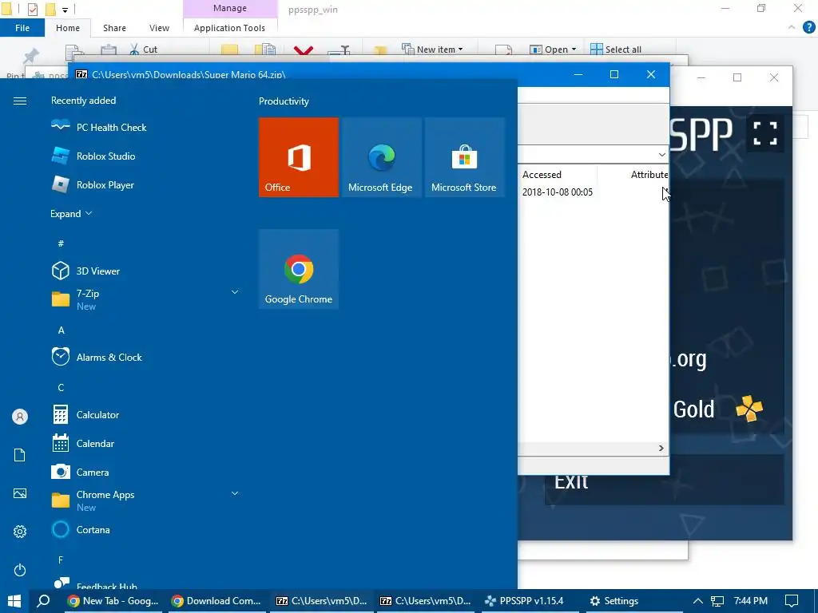Viewport: 818px width, 613px height.
Task: Click the Office tile
Action: point(299,157)
